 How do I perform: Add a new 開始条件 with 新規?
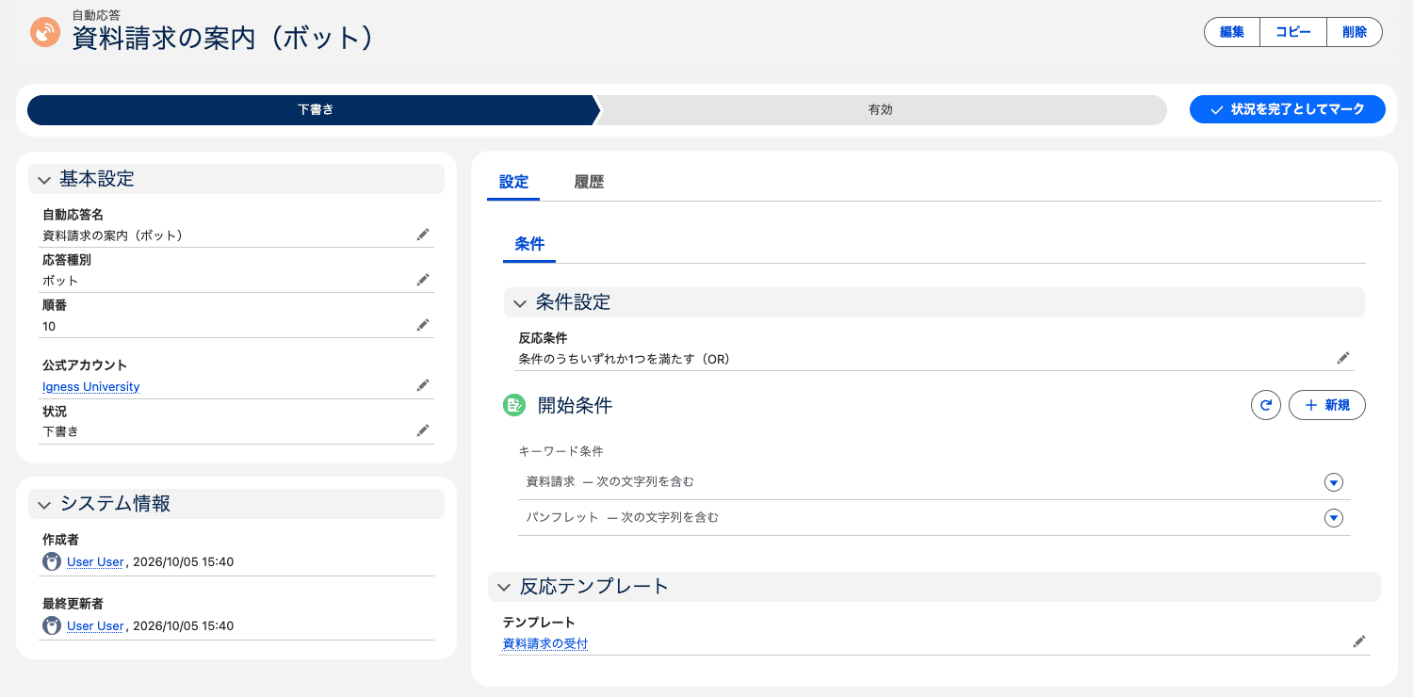tap(1327, 405)
